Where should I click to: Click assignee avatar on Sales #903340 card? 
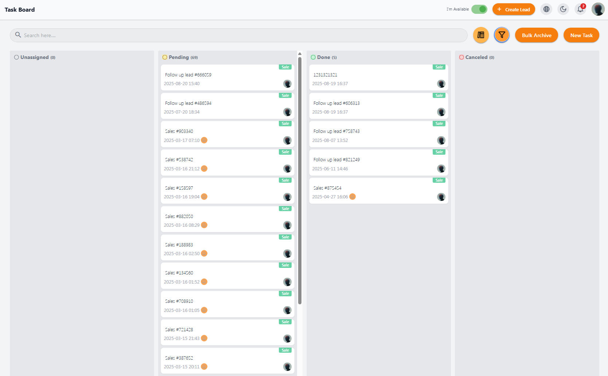point(287,140)
